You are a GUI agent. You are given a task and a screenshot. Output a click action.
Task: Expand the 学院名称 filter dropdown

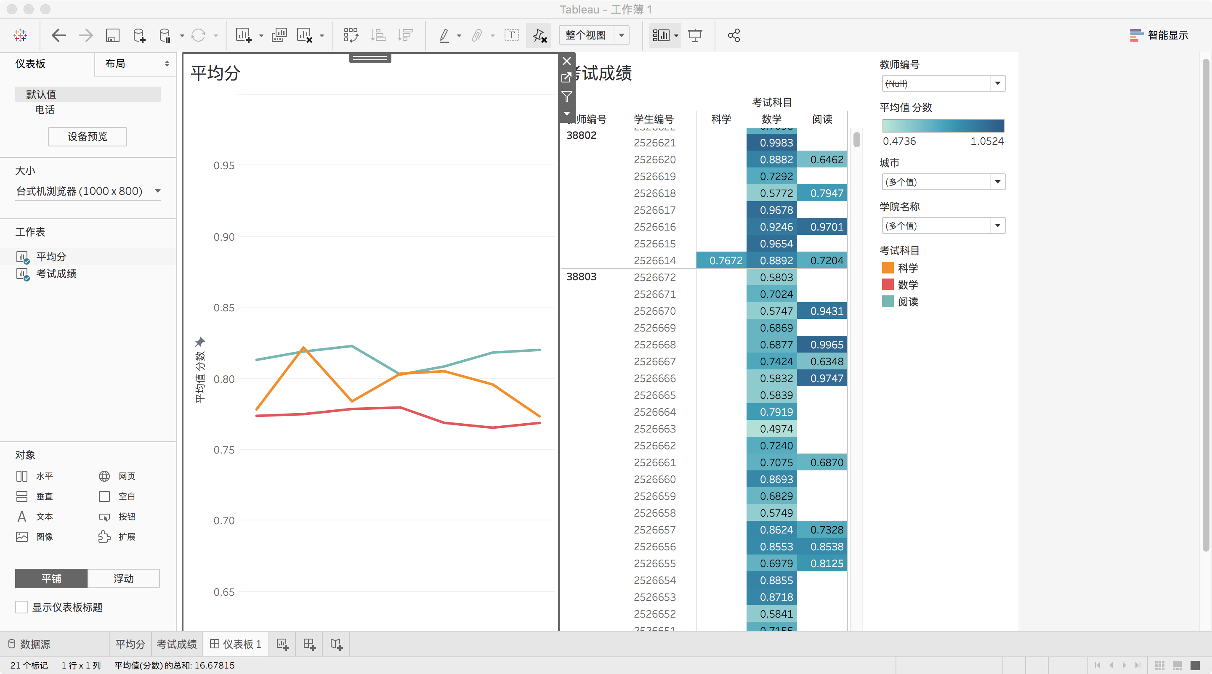pos(997,226)
